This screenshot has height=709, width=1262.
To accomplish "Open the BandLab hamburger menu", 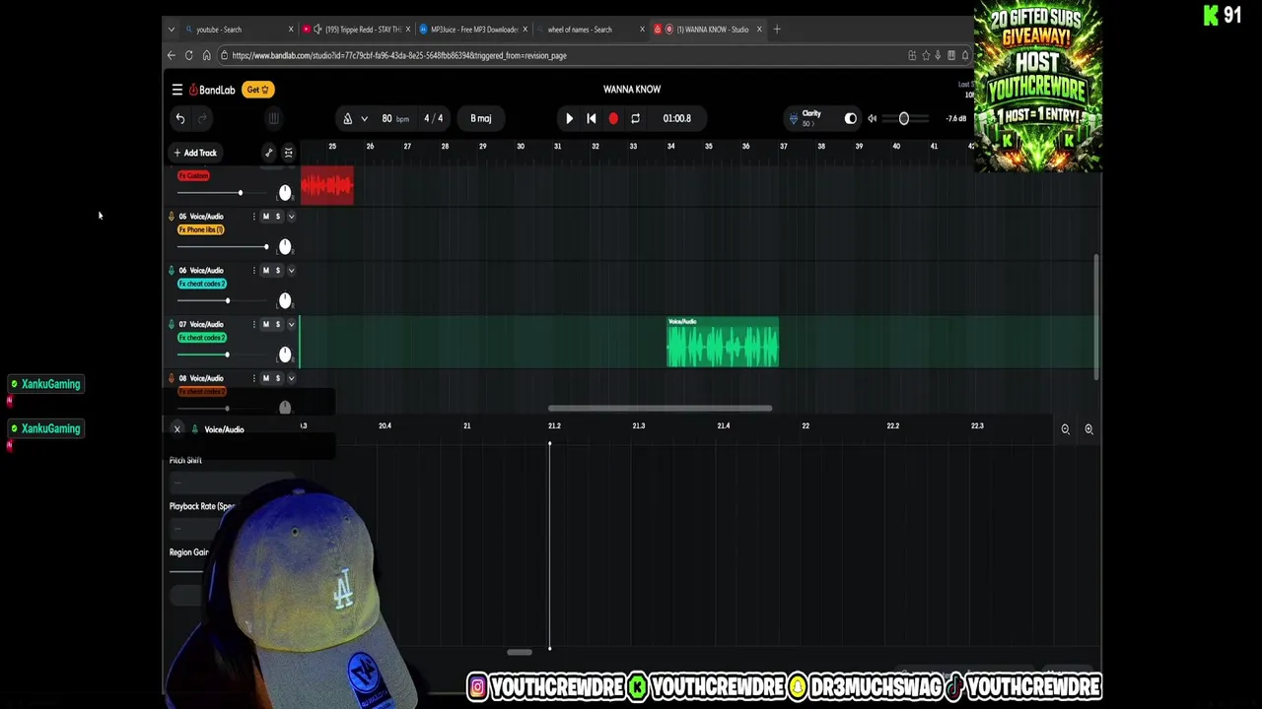I will (177, 90).
